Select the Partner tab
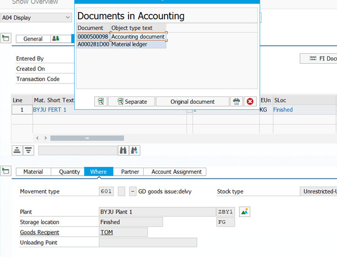 pyautogui.click(x=130, y=172)
